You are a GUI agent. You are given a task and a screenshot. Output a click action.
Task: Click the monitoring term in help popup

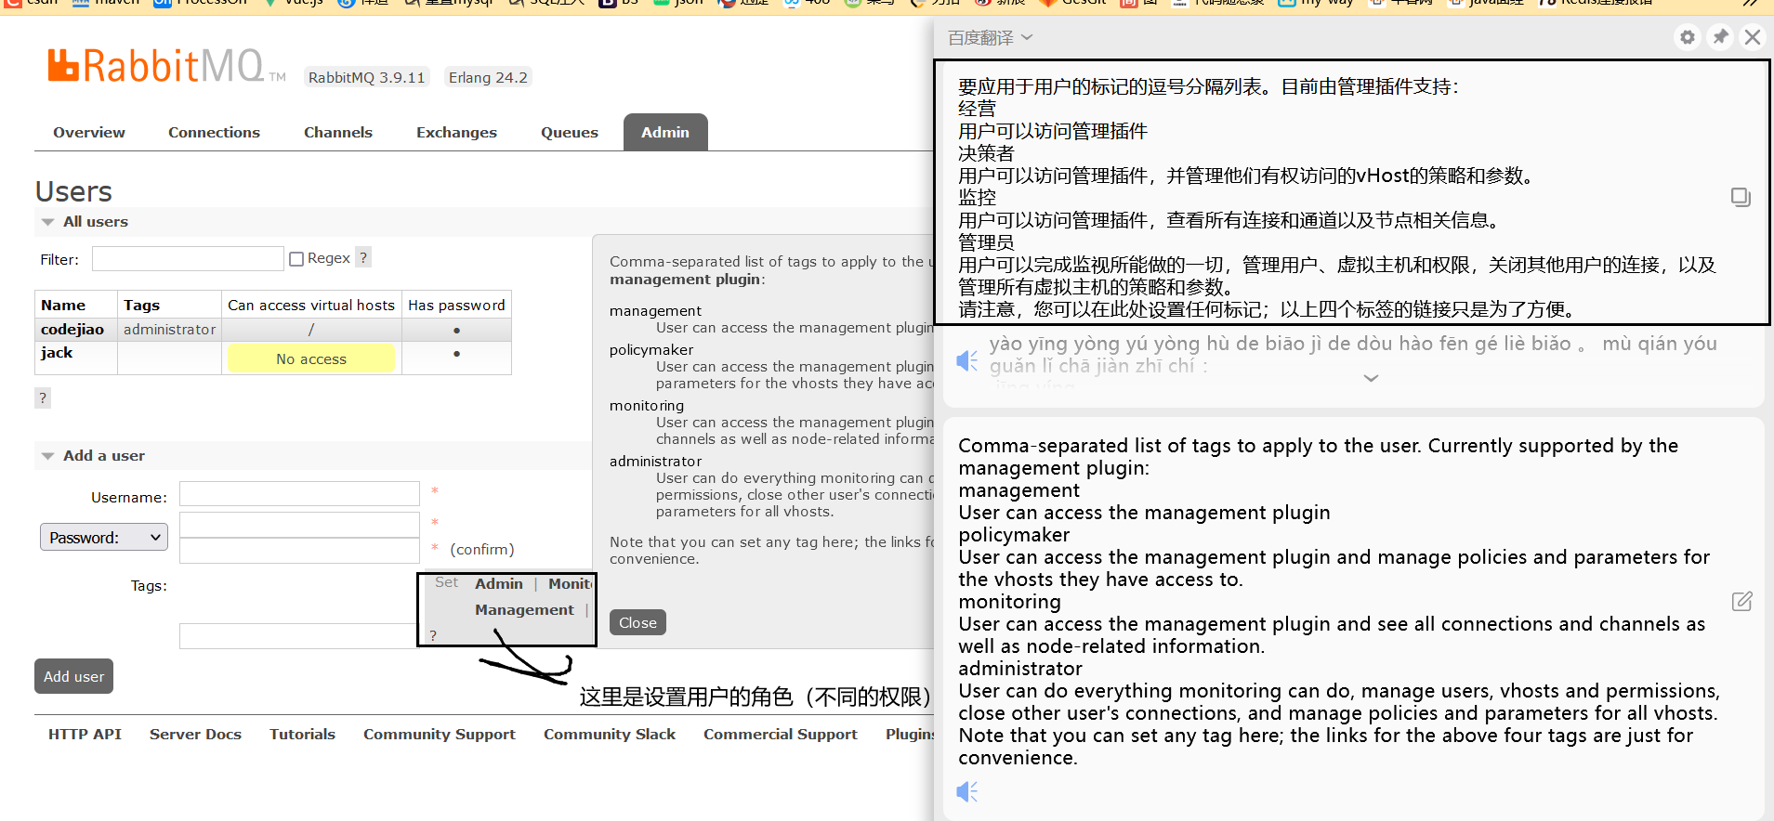click(x=647, y=406)
